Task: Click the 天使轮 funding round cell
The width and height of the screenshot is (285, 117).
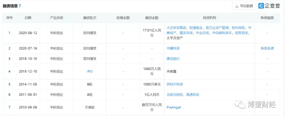Action: (90, 108)
